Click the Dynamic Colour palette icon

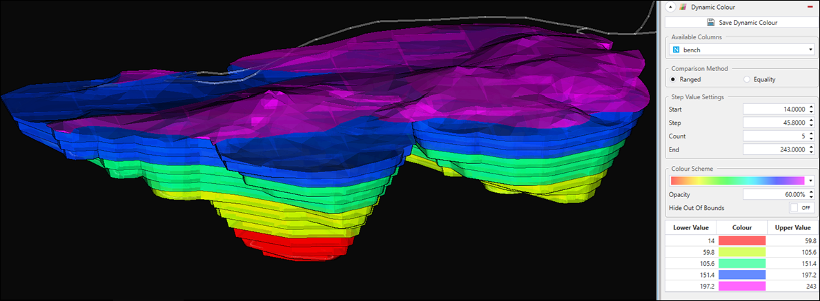[683, 7]
